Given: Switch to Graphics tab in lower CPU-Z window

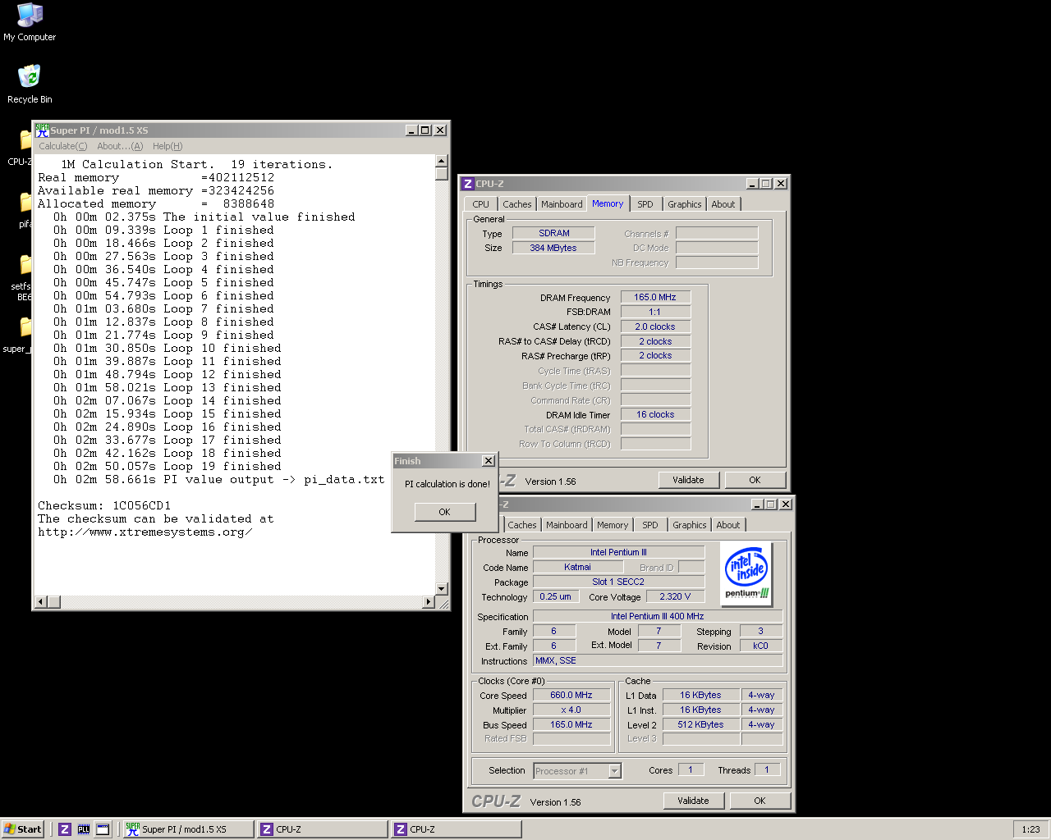Looking at the screenshot, I should coord(690,525).
